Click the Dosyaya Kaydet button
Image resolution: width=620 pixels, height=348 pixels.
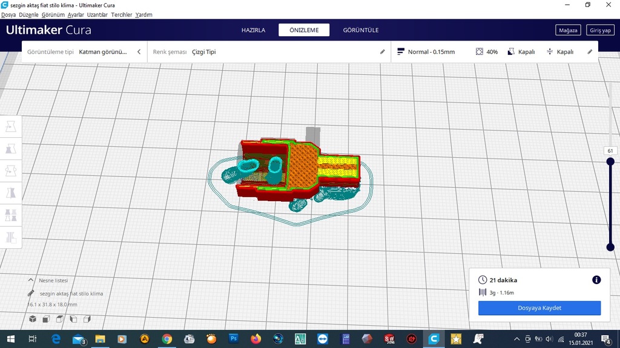(x=538, y=308)
